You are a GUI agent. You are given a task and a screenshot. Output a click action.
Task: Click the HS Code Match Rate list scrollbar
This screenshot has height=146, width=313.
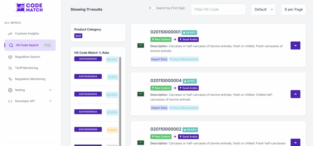coord(120,92)
